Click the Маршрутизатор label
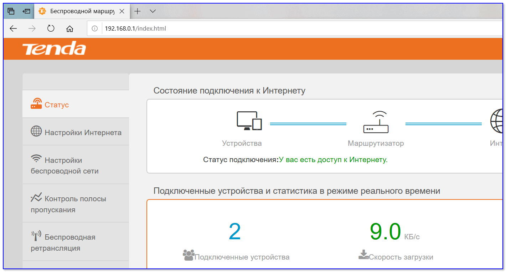The height and width of the screenshot is (272, 506). [376, 143]
